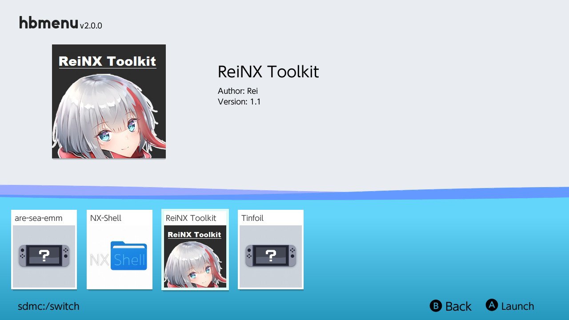Select the NX-Shell app tile
The image size is (569, 320).
(120, 249)
